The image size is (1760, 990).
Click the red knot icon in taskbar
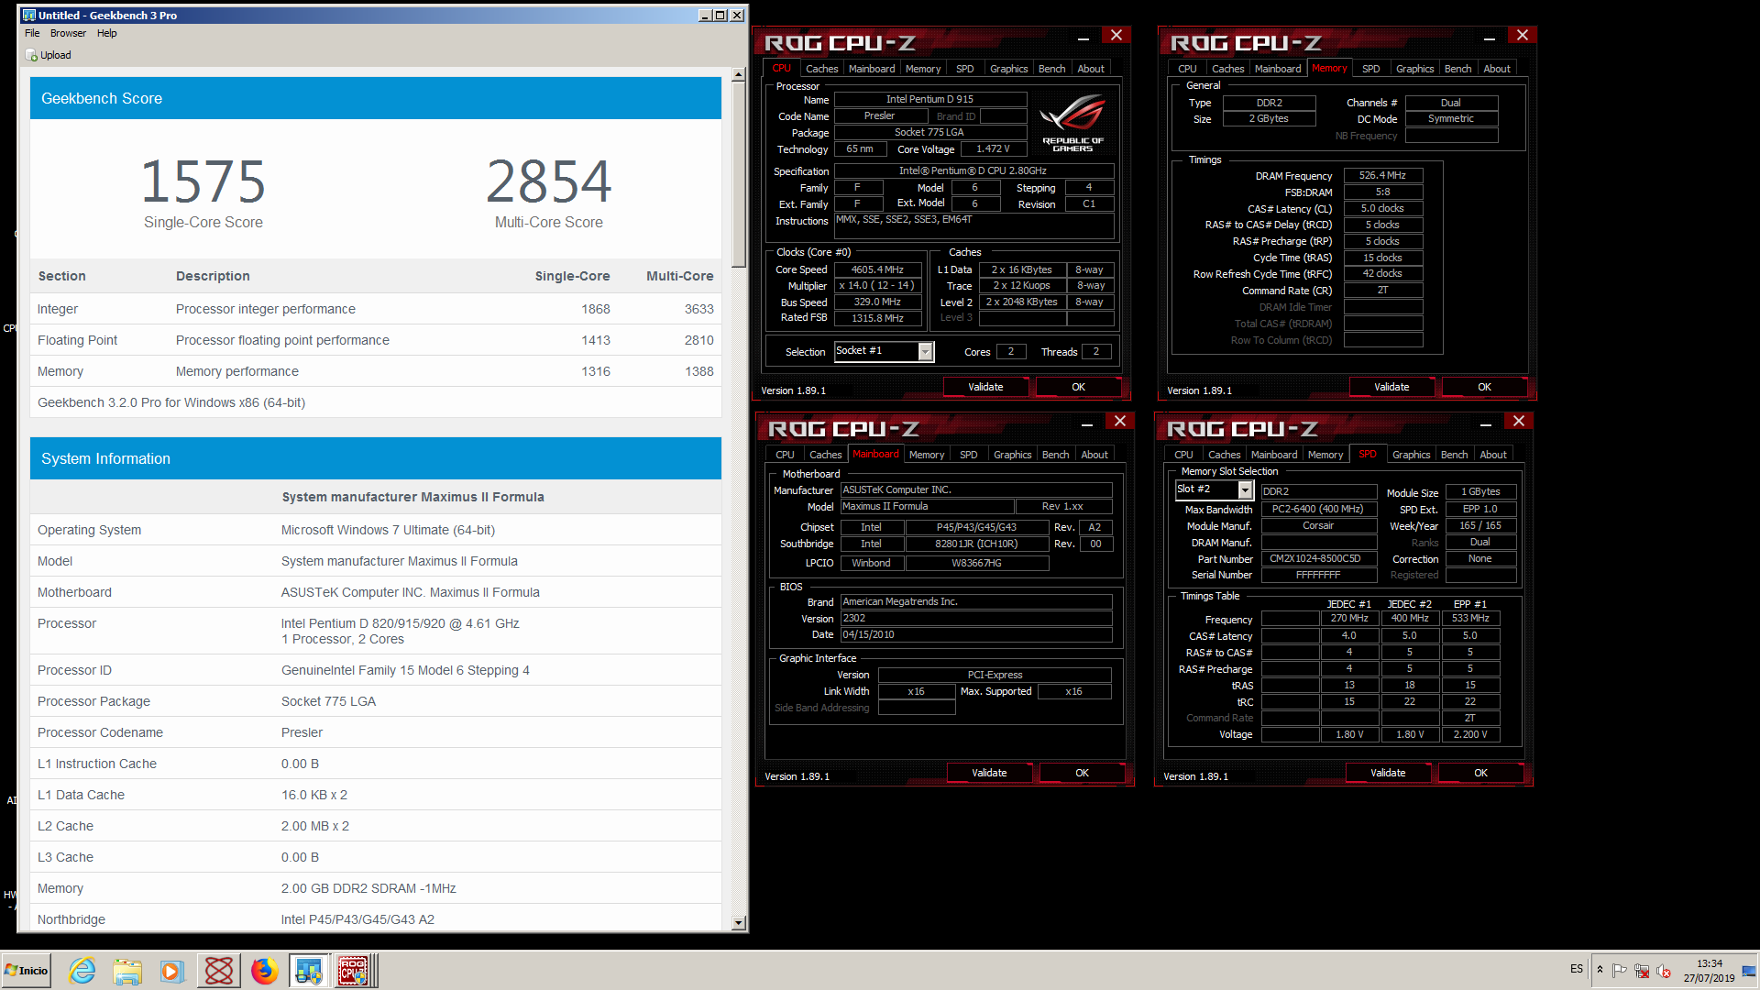(219, 971)
